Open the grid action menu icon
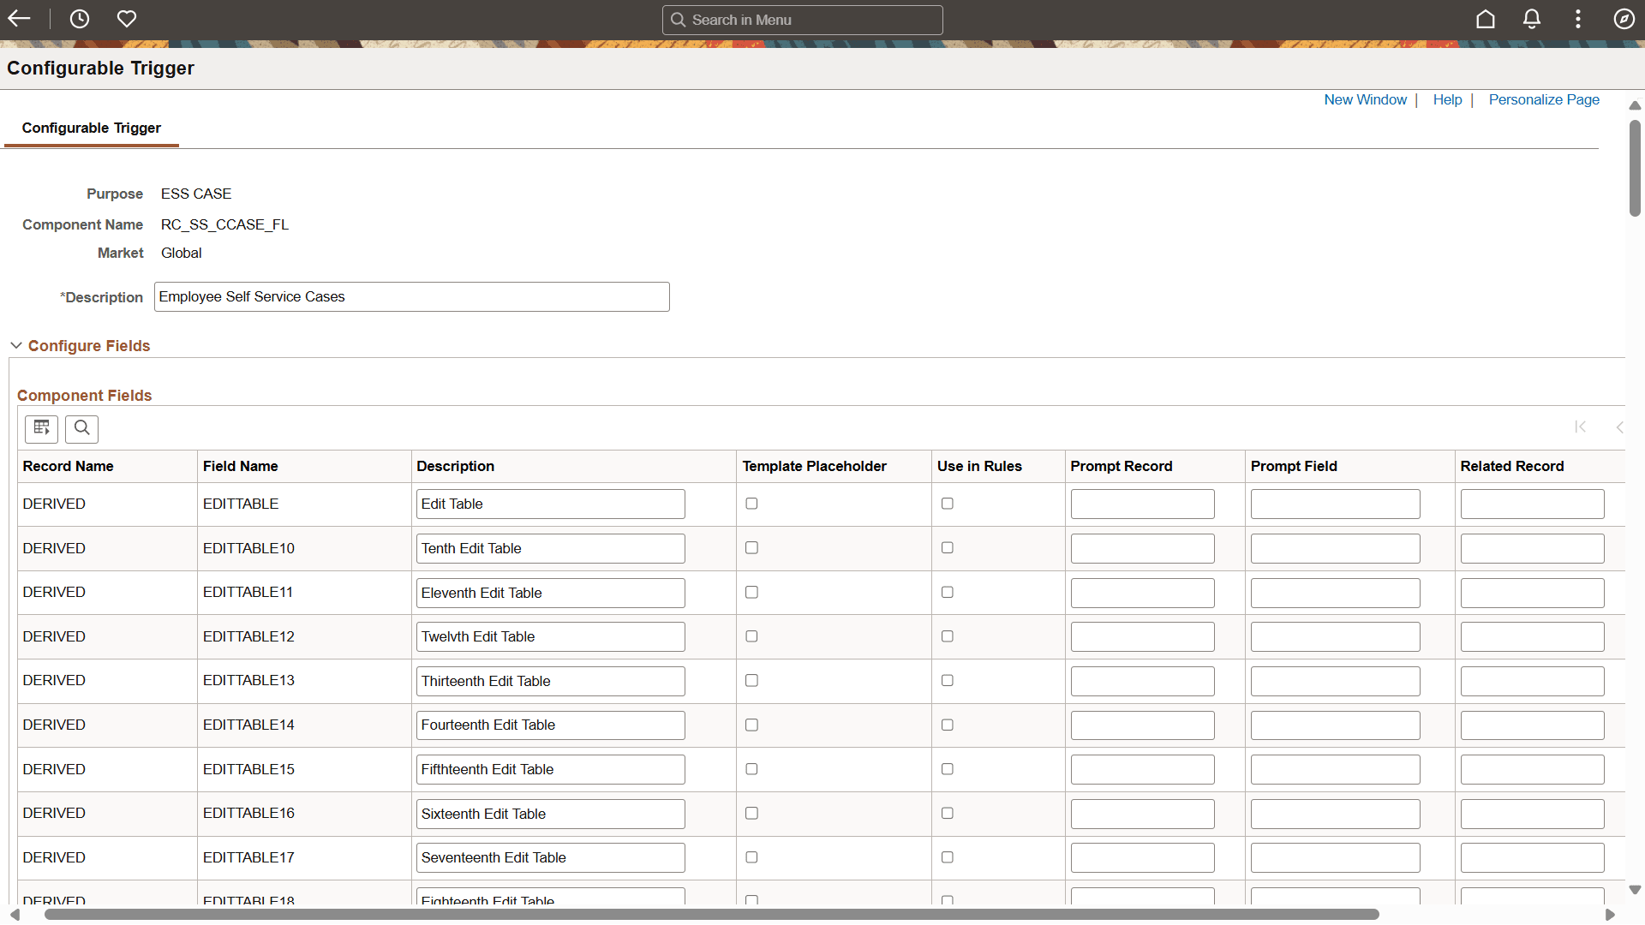The image size is (1645, 925). (x=41, y=429)
